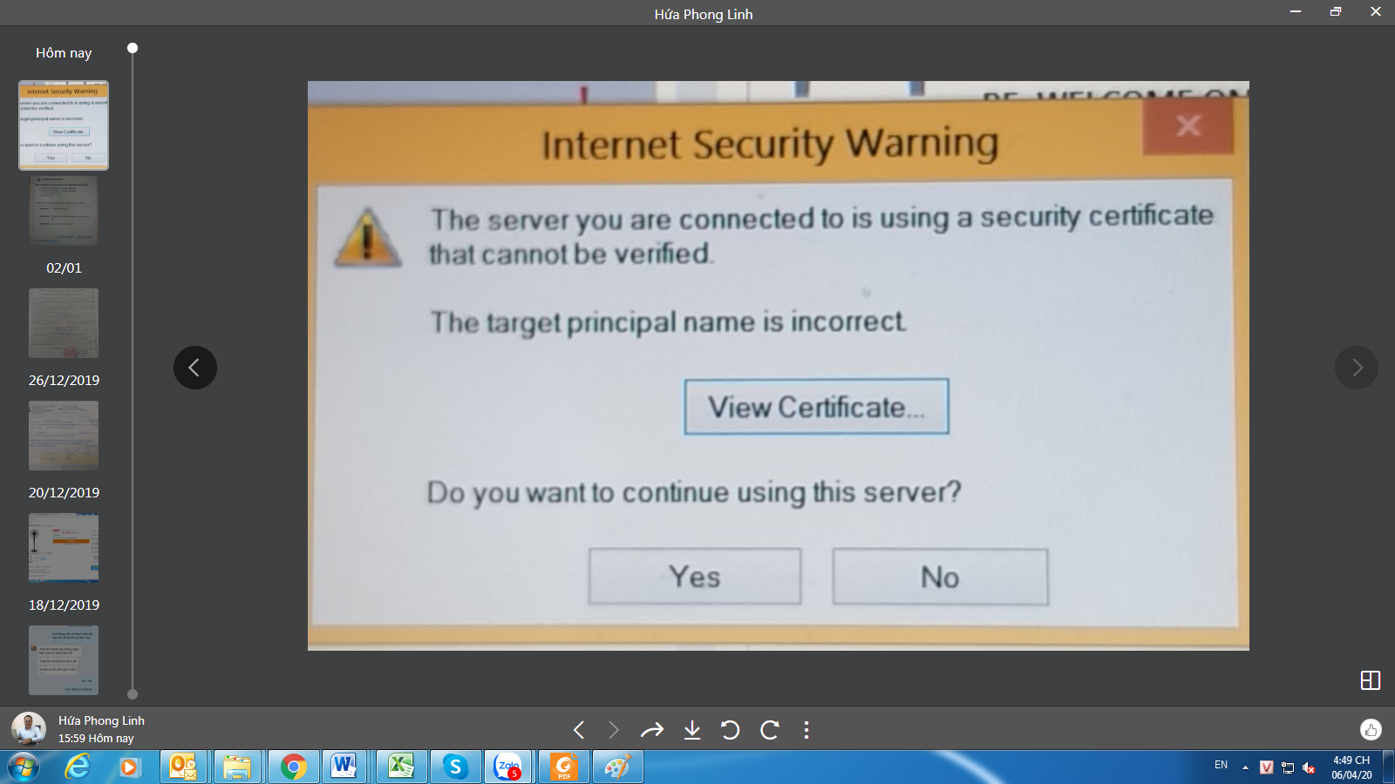This screenshot has width=1395, height=784.
Task: Open Hứa Phong Linh profile avatar
Action: (29, 728)
